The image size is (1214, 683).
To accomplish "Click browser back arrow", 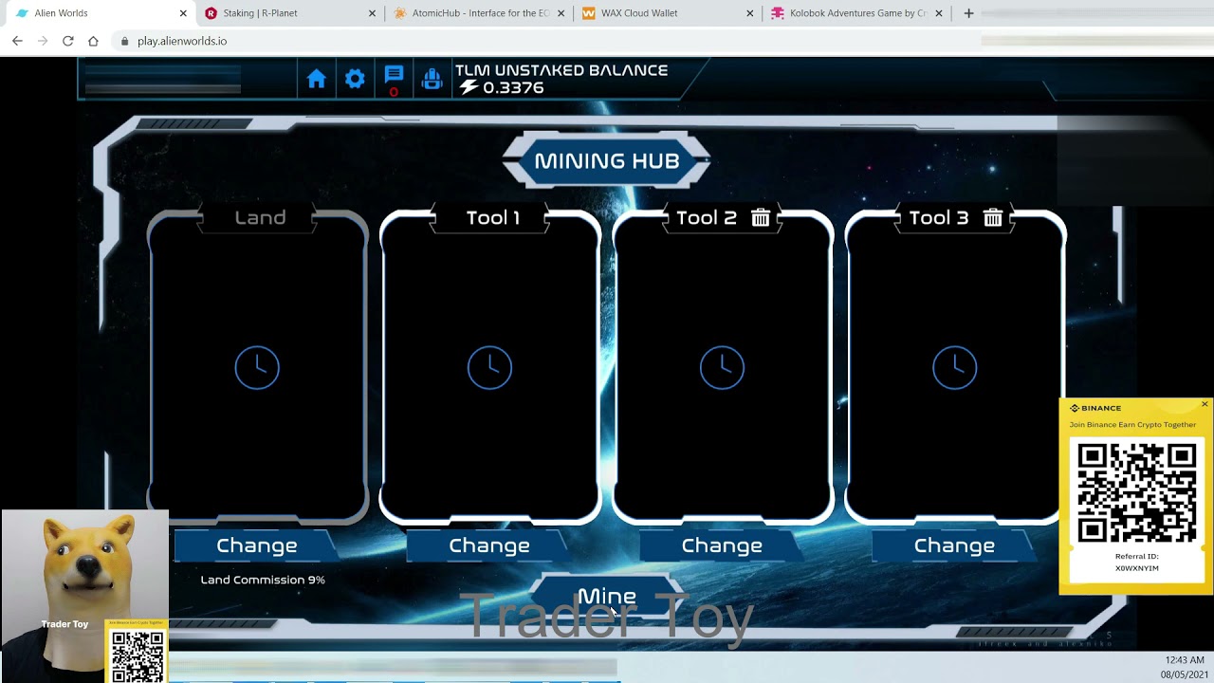I will coord(17,41).
